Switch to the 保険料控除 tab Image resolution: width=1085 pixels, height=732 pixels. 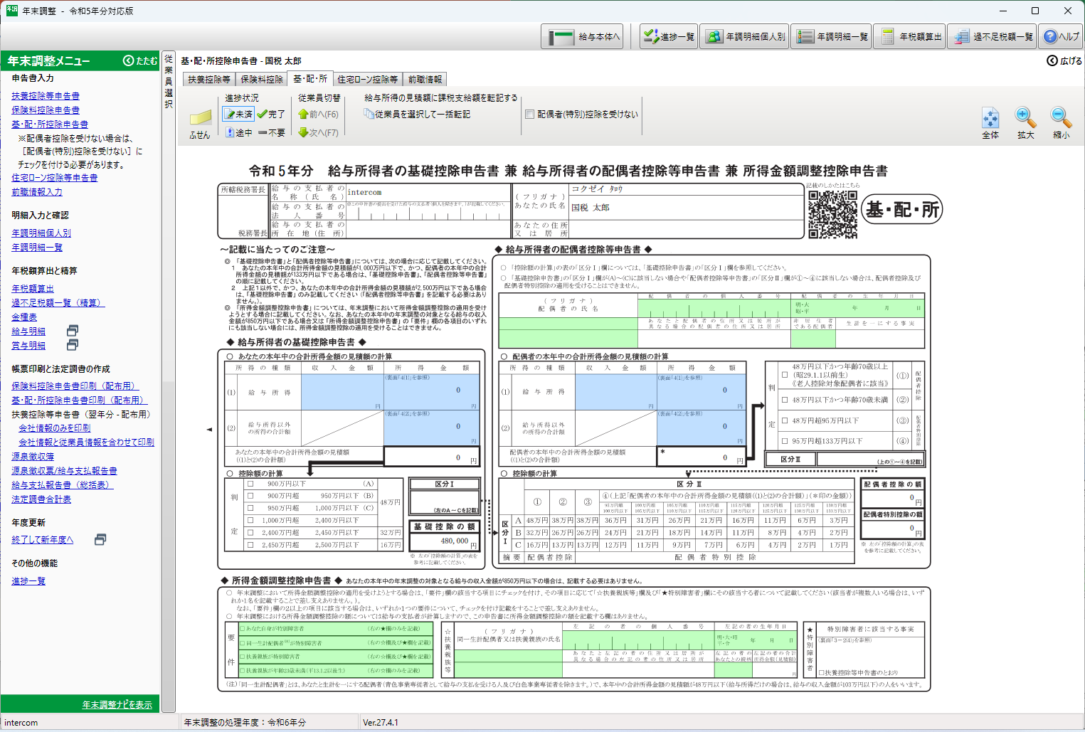point(261,79)
